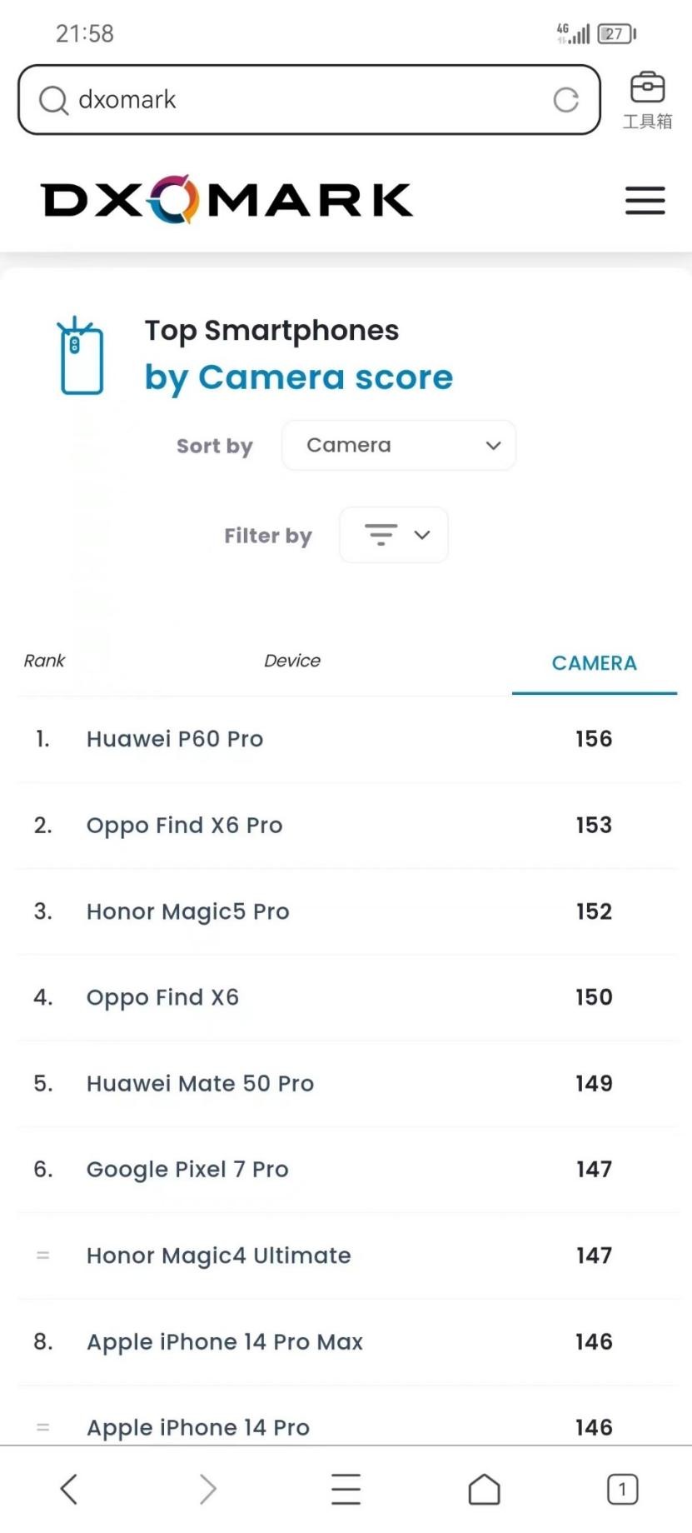Open Oppo Find X6 Pro entry

click(184, 826)
